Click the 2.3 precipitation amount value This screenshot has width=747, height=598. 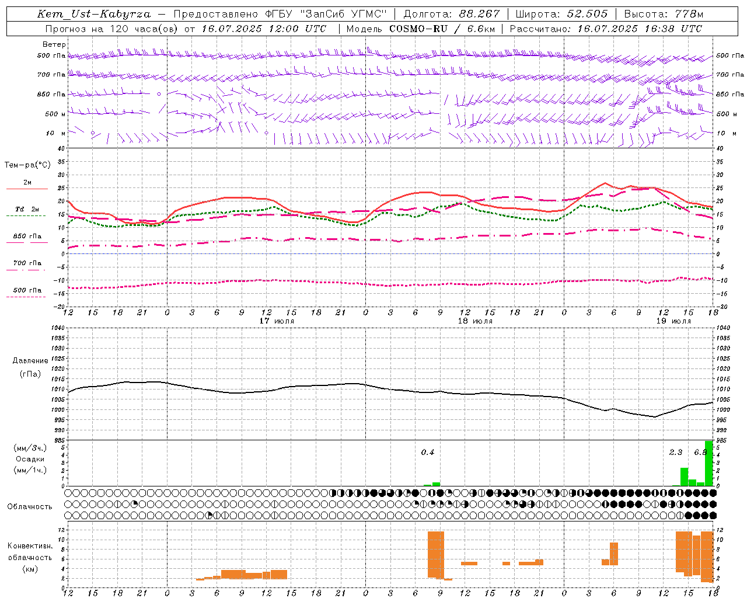tap(676, 453)
